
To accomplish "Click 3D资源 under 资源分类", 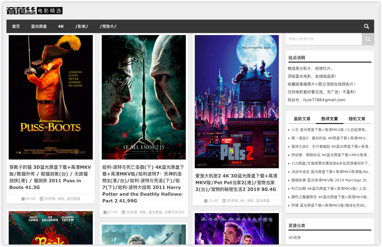I will pos(295,237).
